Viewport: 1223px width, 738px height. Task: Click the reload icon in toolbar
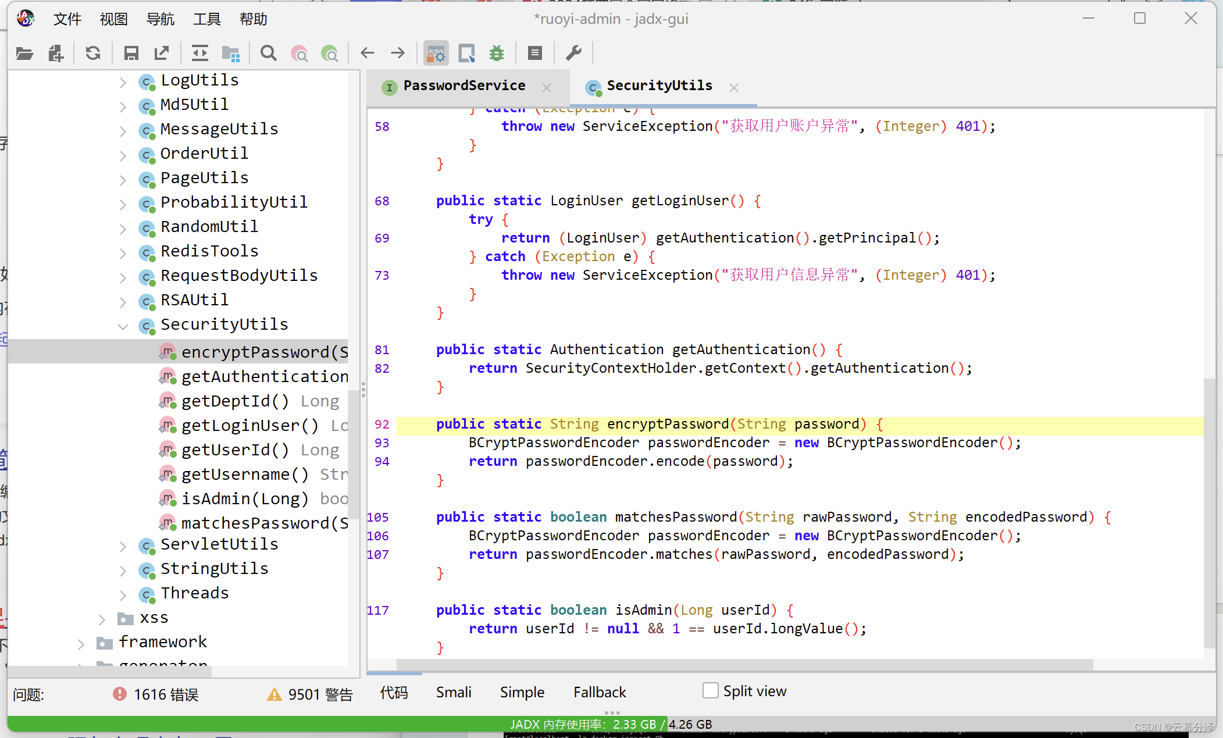tap(93, 54)
